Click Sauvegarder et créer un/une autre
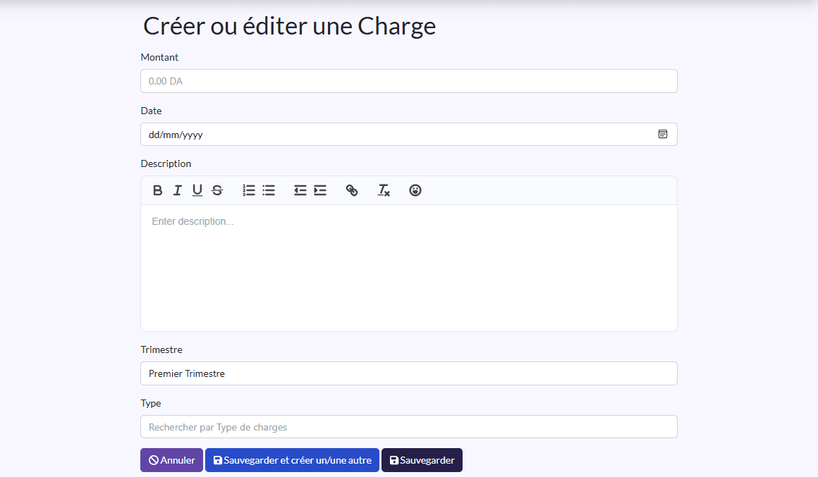818x477 pixels. [x=292, y=460]
